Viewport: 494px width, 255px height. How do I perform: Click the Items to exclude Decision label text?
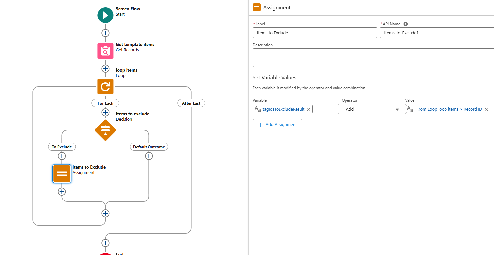[x=133, y=114]
